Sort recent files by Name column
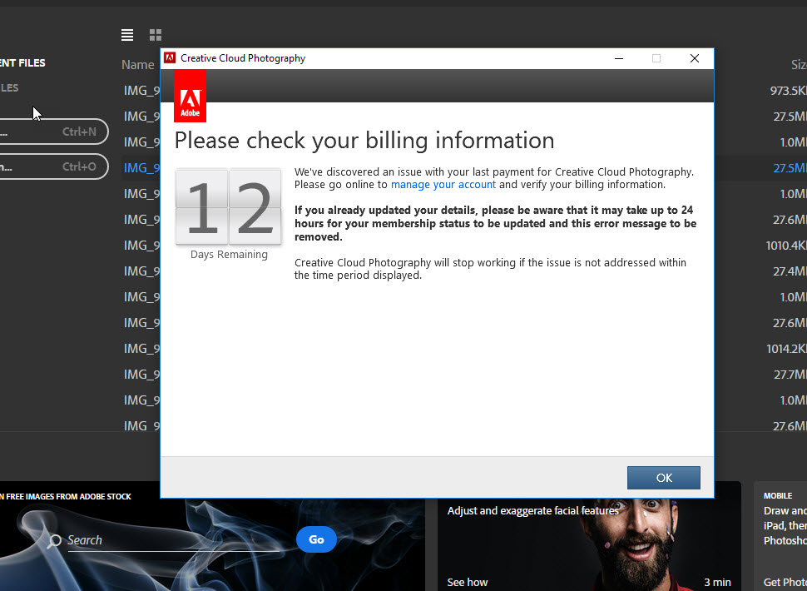This screenshot has height=591, width=807. coord(138,65)
